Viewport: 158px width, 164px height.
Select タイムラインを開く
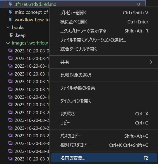[x=104, y=101]
